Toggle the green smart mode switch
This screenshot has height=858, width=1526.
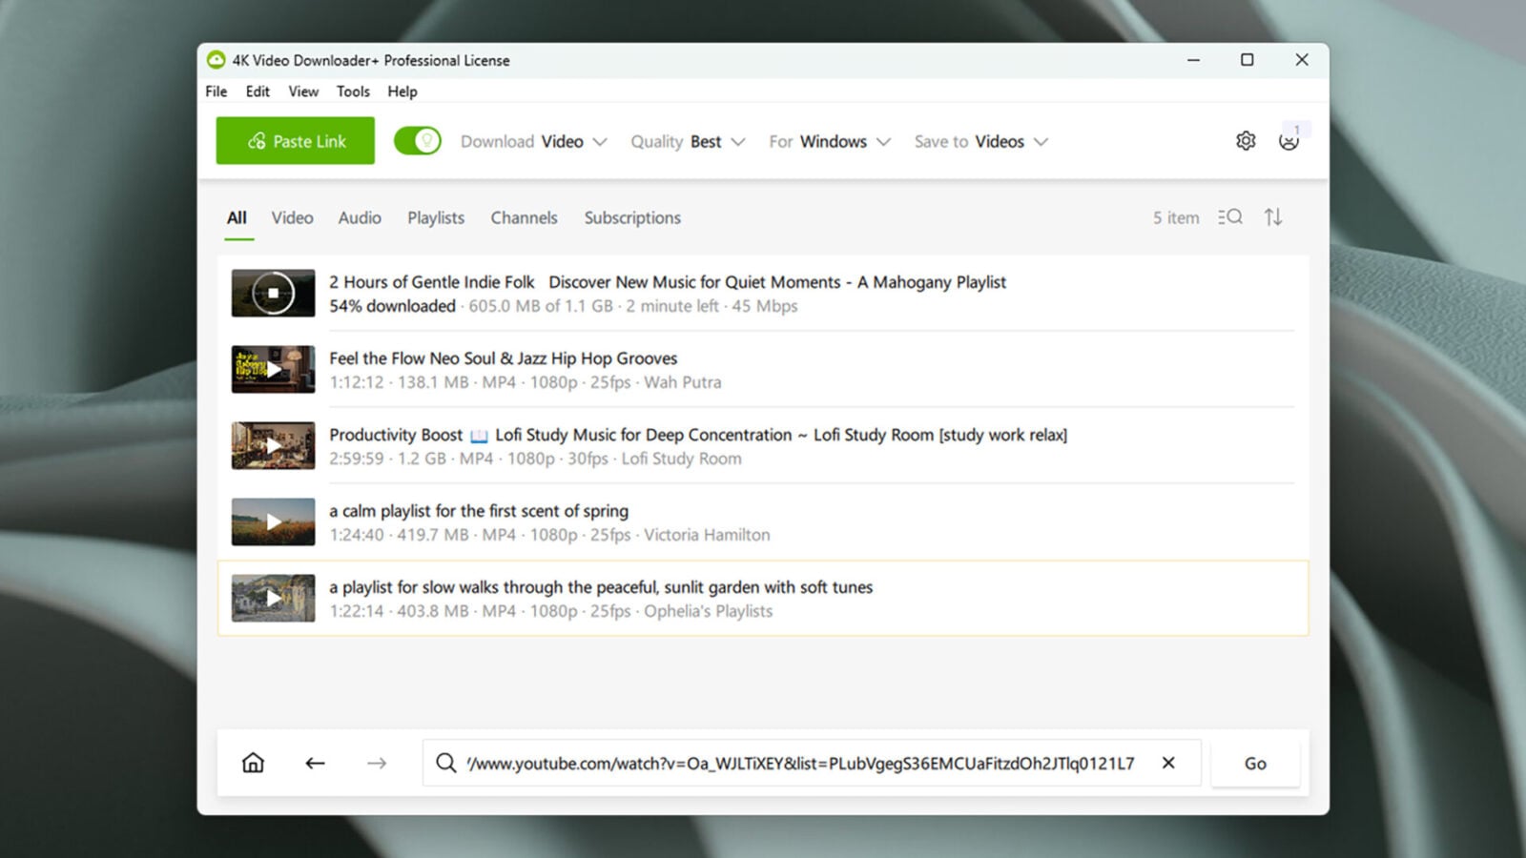click(418, 141)
